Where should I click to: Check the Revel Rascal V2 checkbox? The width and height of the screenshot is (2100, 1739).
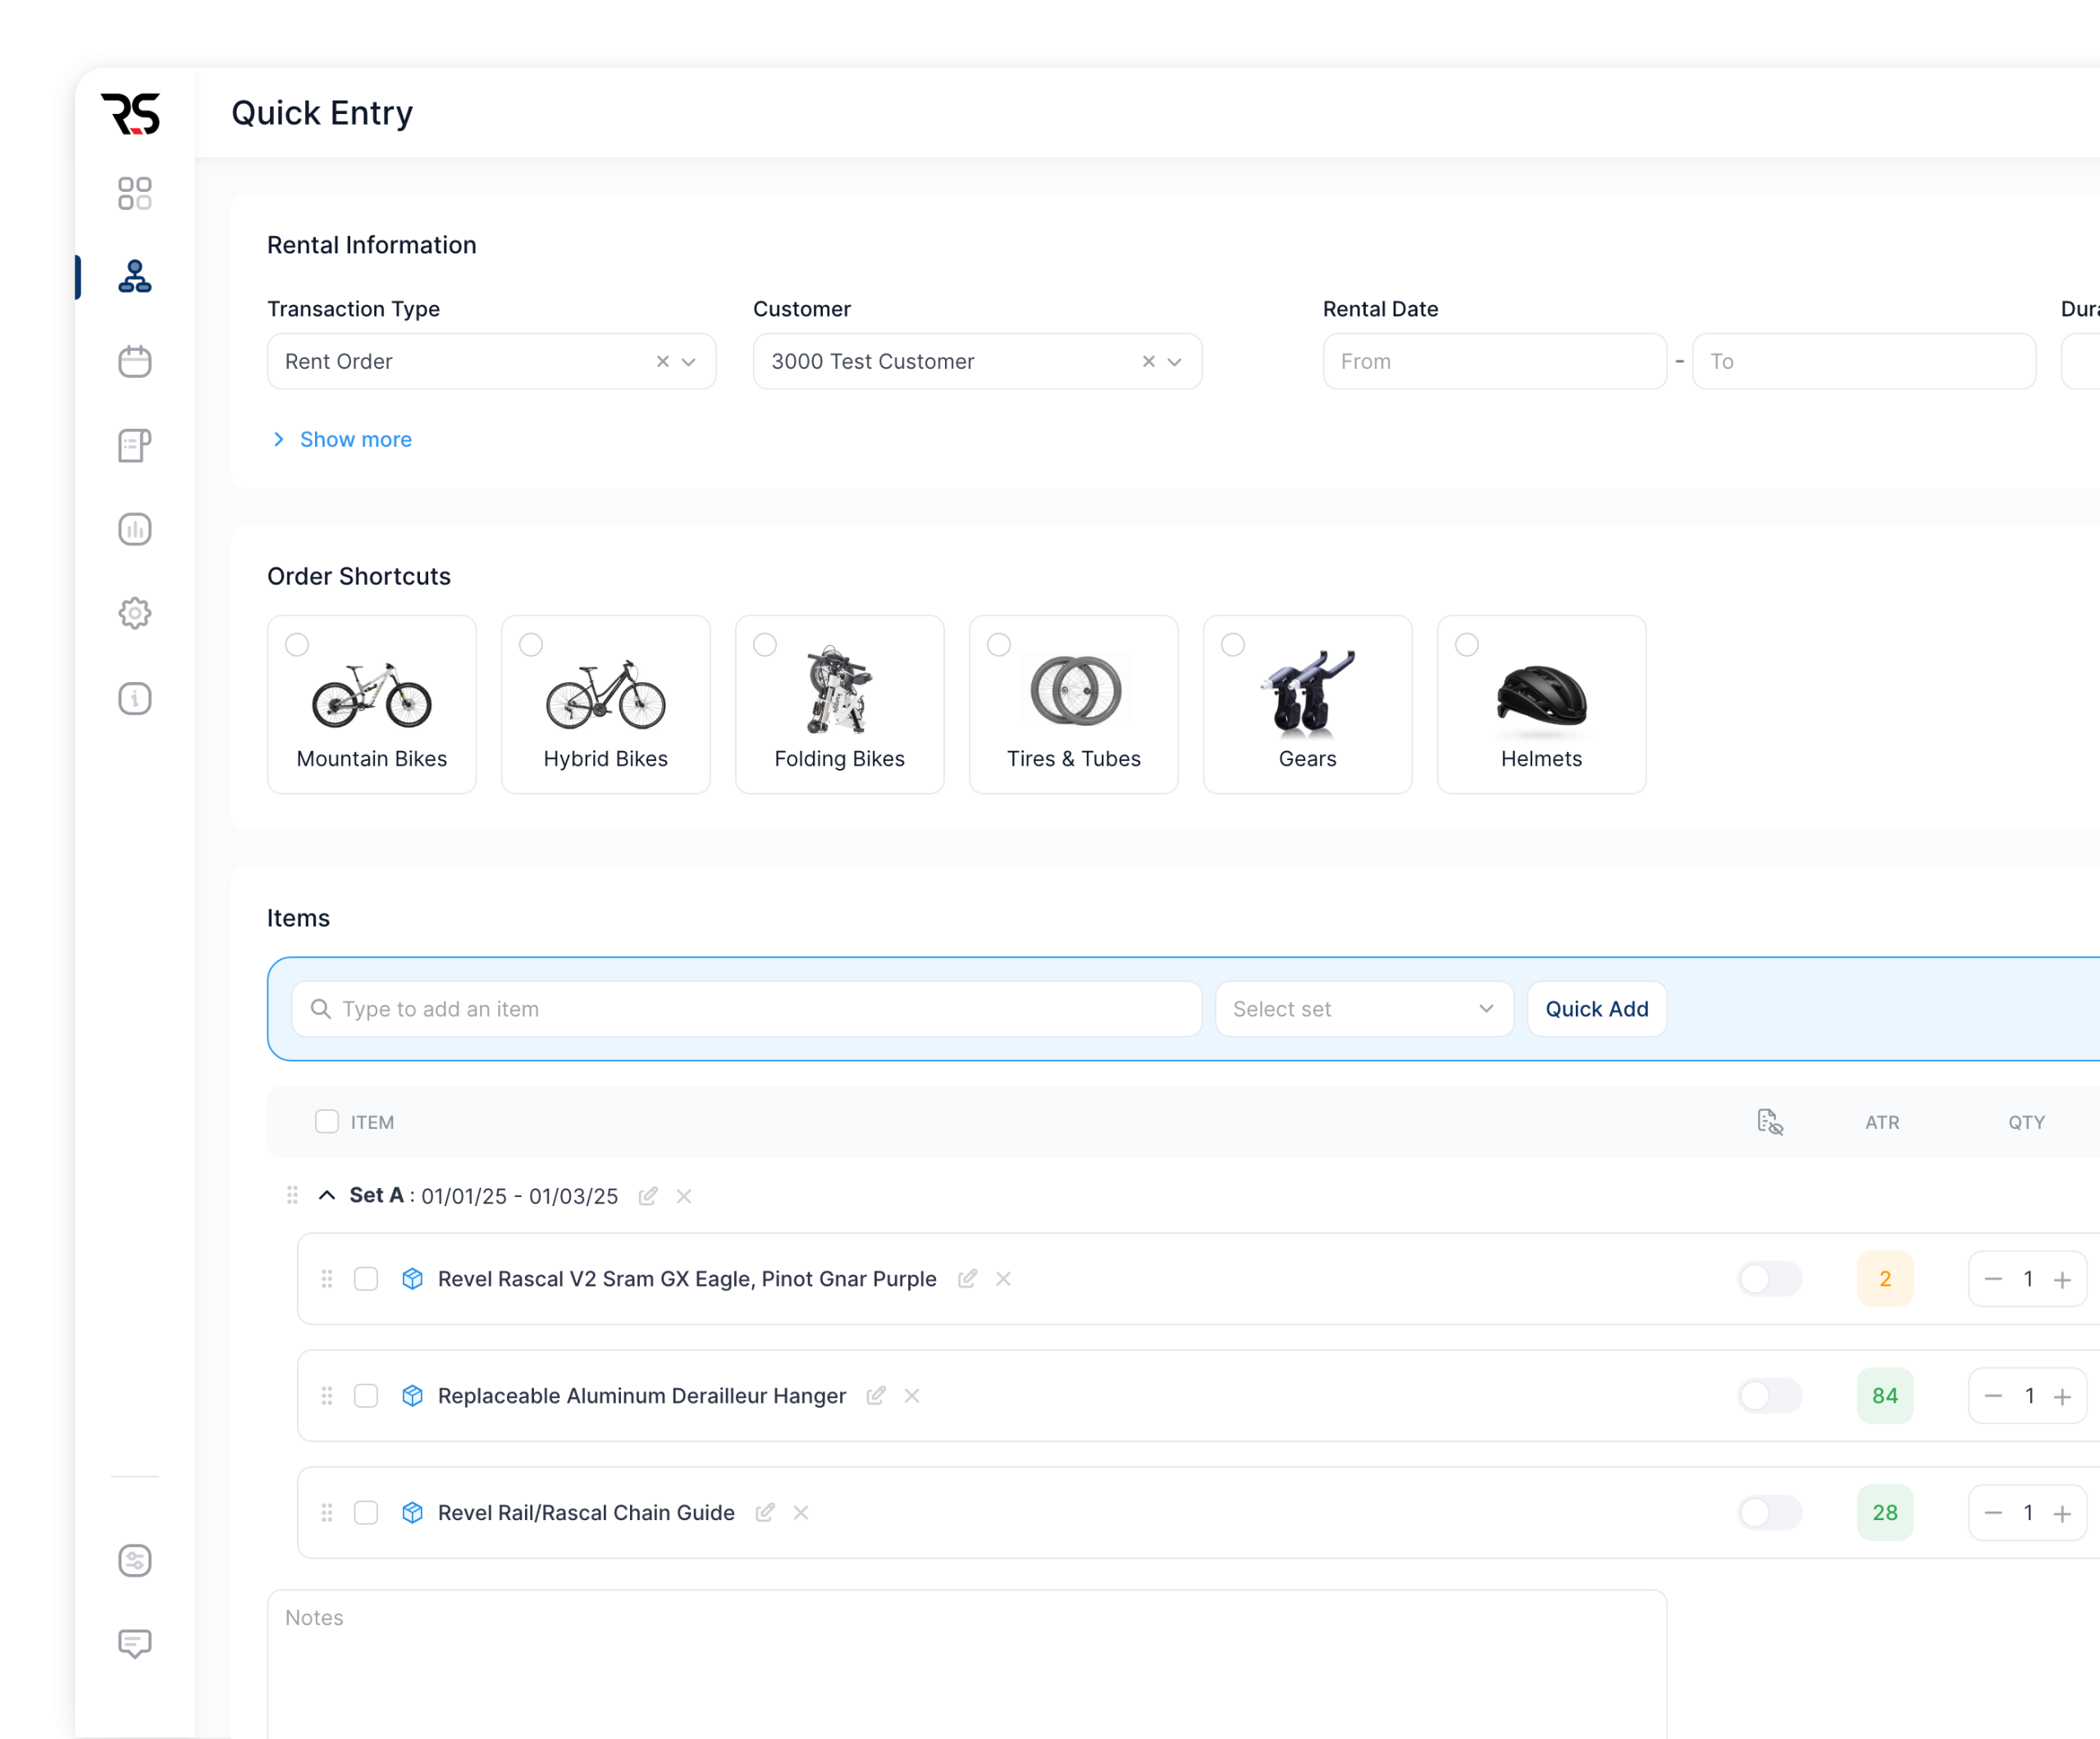click(366, 1278)
